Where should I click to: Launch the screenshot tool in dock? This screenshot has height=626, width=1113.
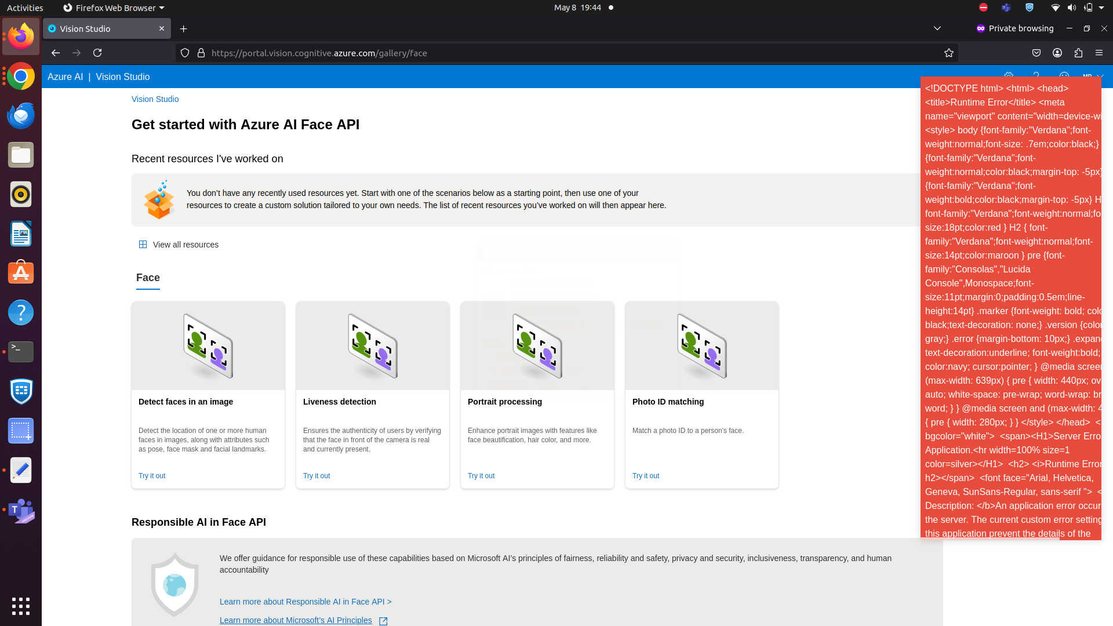[21, 431]
